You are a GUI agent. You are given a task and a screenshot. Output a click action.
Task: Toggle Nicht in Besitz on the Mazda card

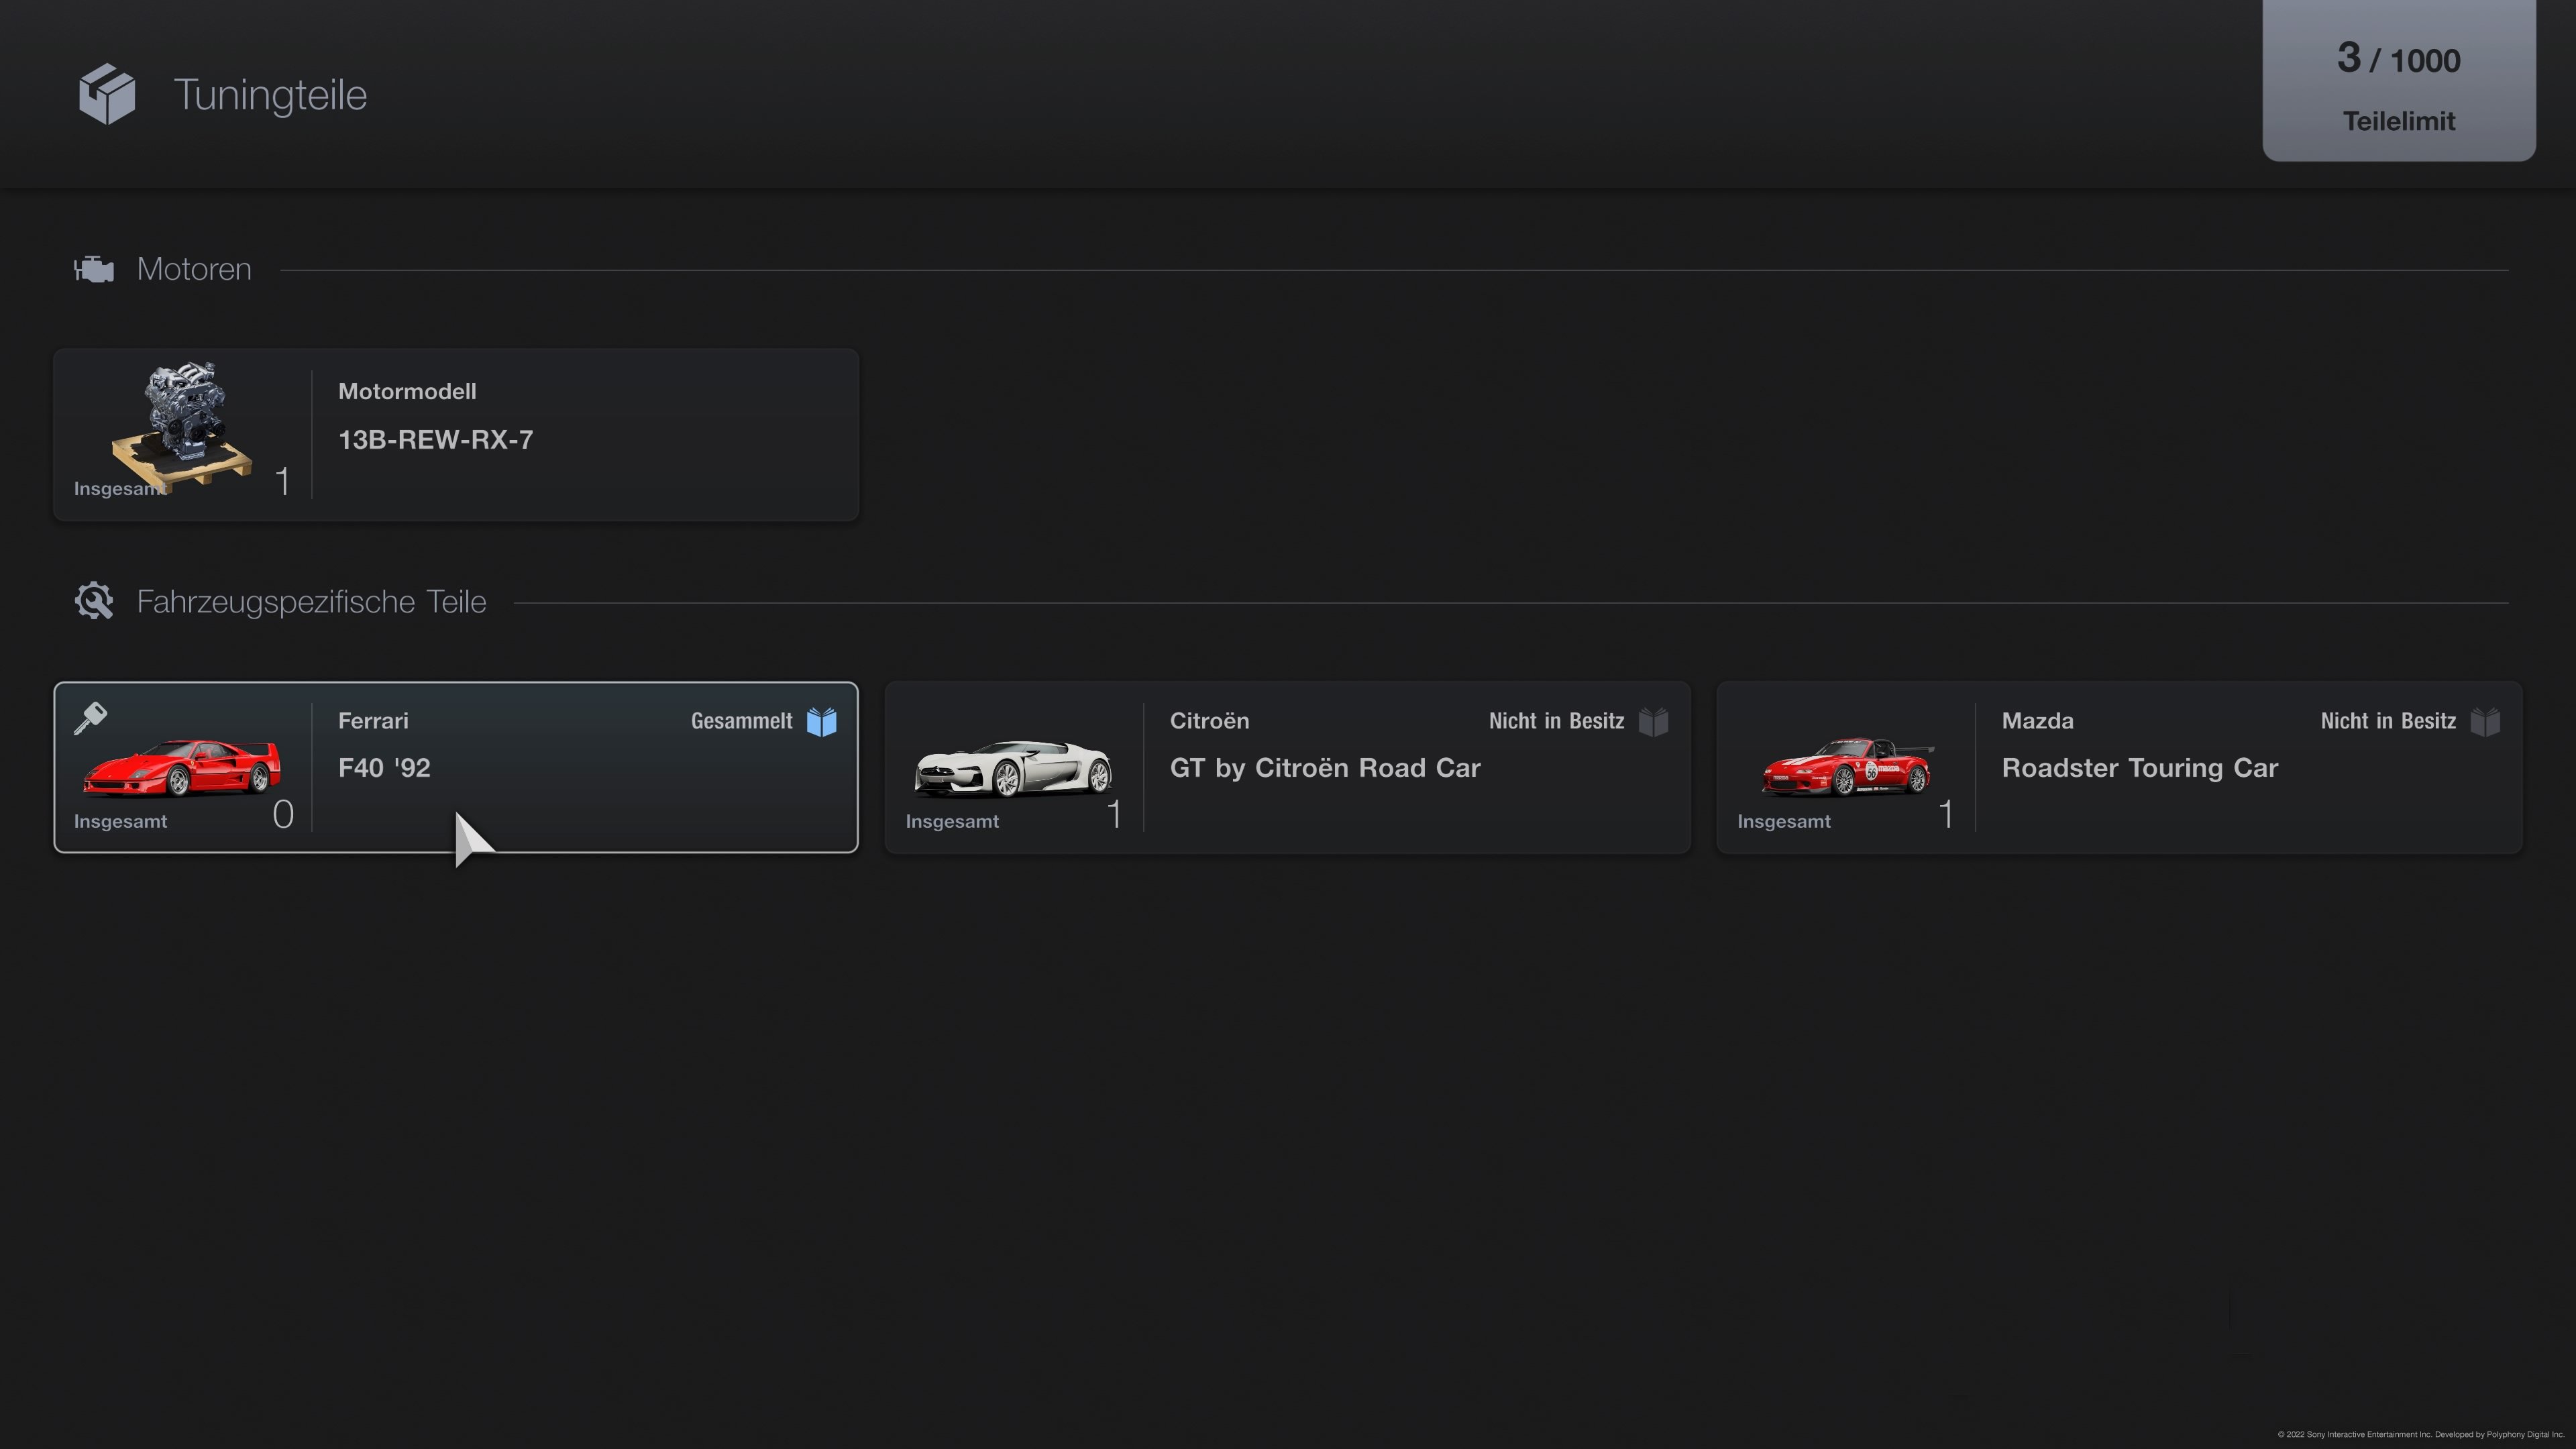coord(2486,721)
